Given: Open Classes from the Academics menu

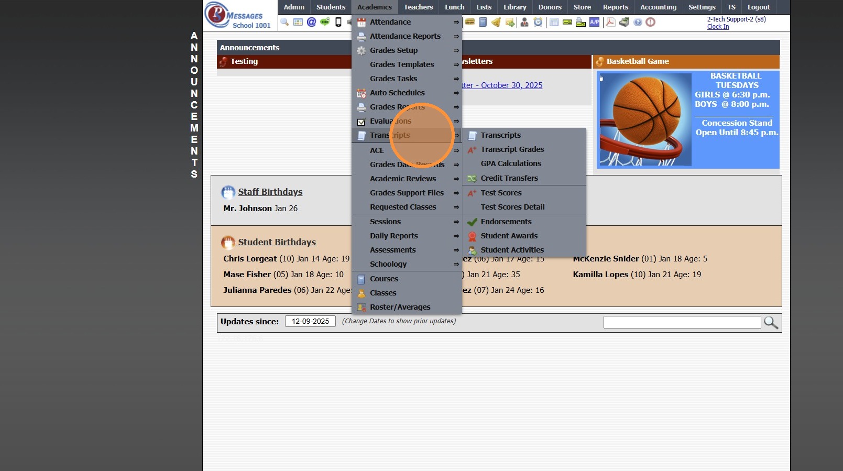Looking at the screenshot, I should click(407, 293).
